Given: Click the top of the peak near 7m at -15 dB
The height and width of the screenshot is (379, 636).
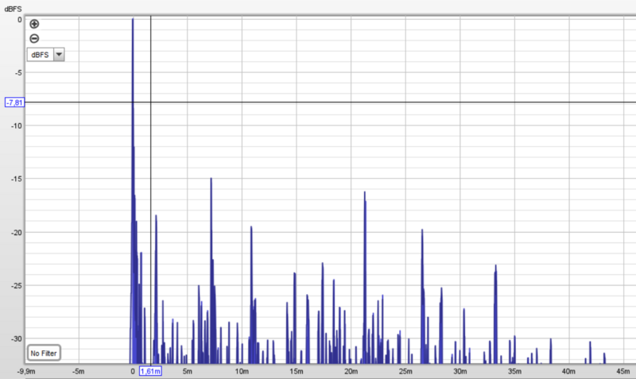Looking at the screenshot, I should (x=211, y=180).
